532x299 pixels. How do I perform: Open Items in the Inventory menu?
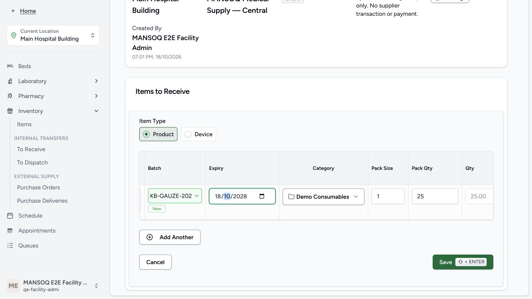pos(24,124)
